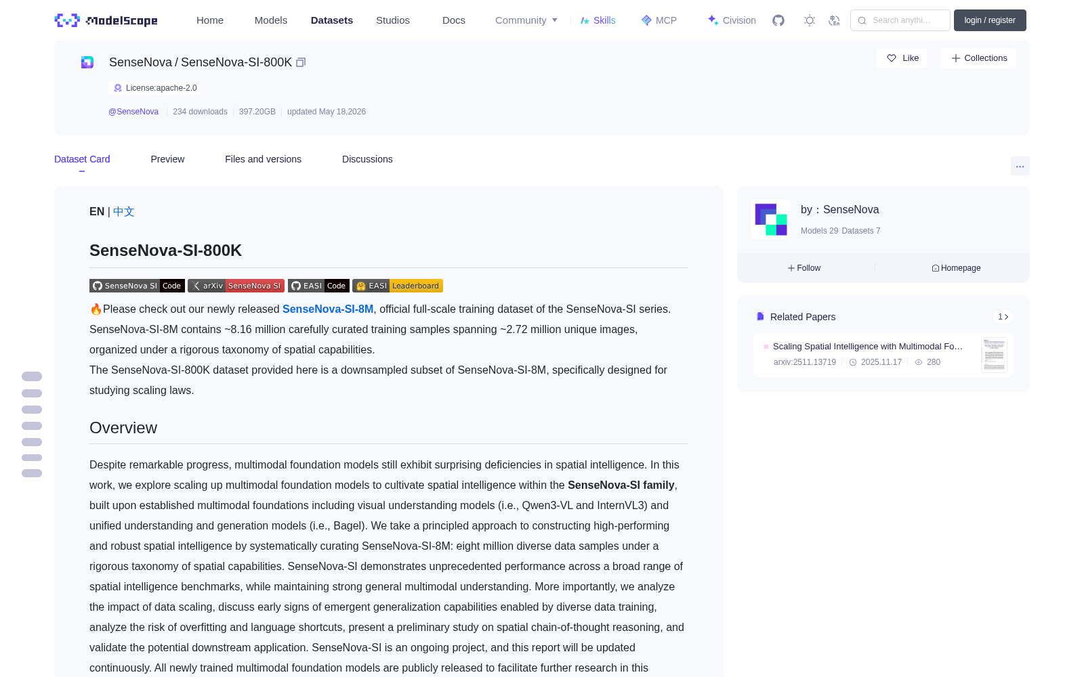Viewport: 1084px width, 677px height.
Task: Switch to the Discussions tab
Action: pyautogui.click(x=367, y=159)
